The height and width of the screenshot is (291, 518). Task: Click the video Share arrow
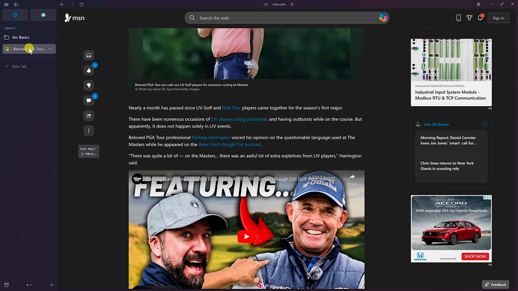point(352,180)
